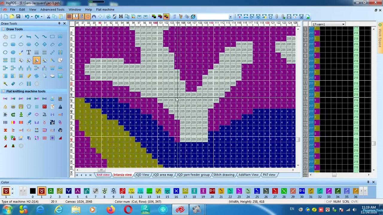This screenshot has height=215, width=383.
Task: Open Firefox from the taskbar
Action: point(111,210)
